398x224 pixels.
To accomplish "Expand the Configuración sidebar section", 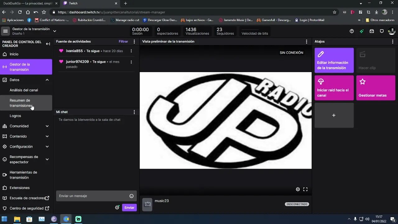I will tap(47, 147).
